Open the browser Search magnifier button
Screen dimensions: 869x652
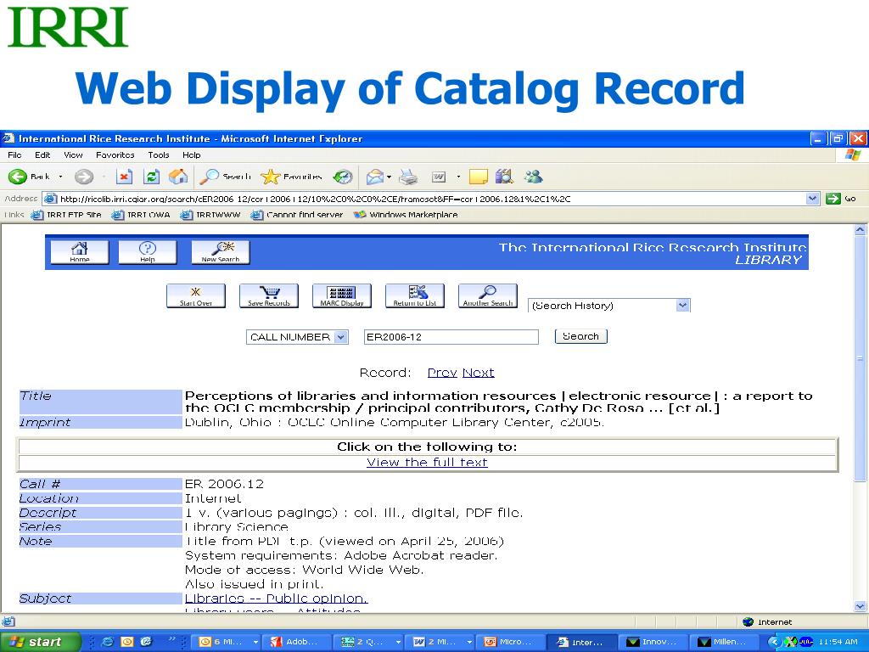coord(225,177)
